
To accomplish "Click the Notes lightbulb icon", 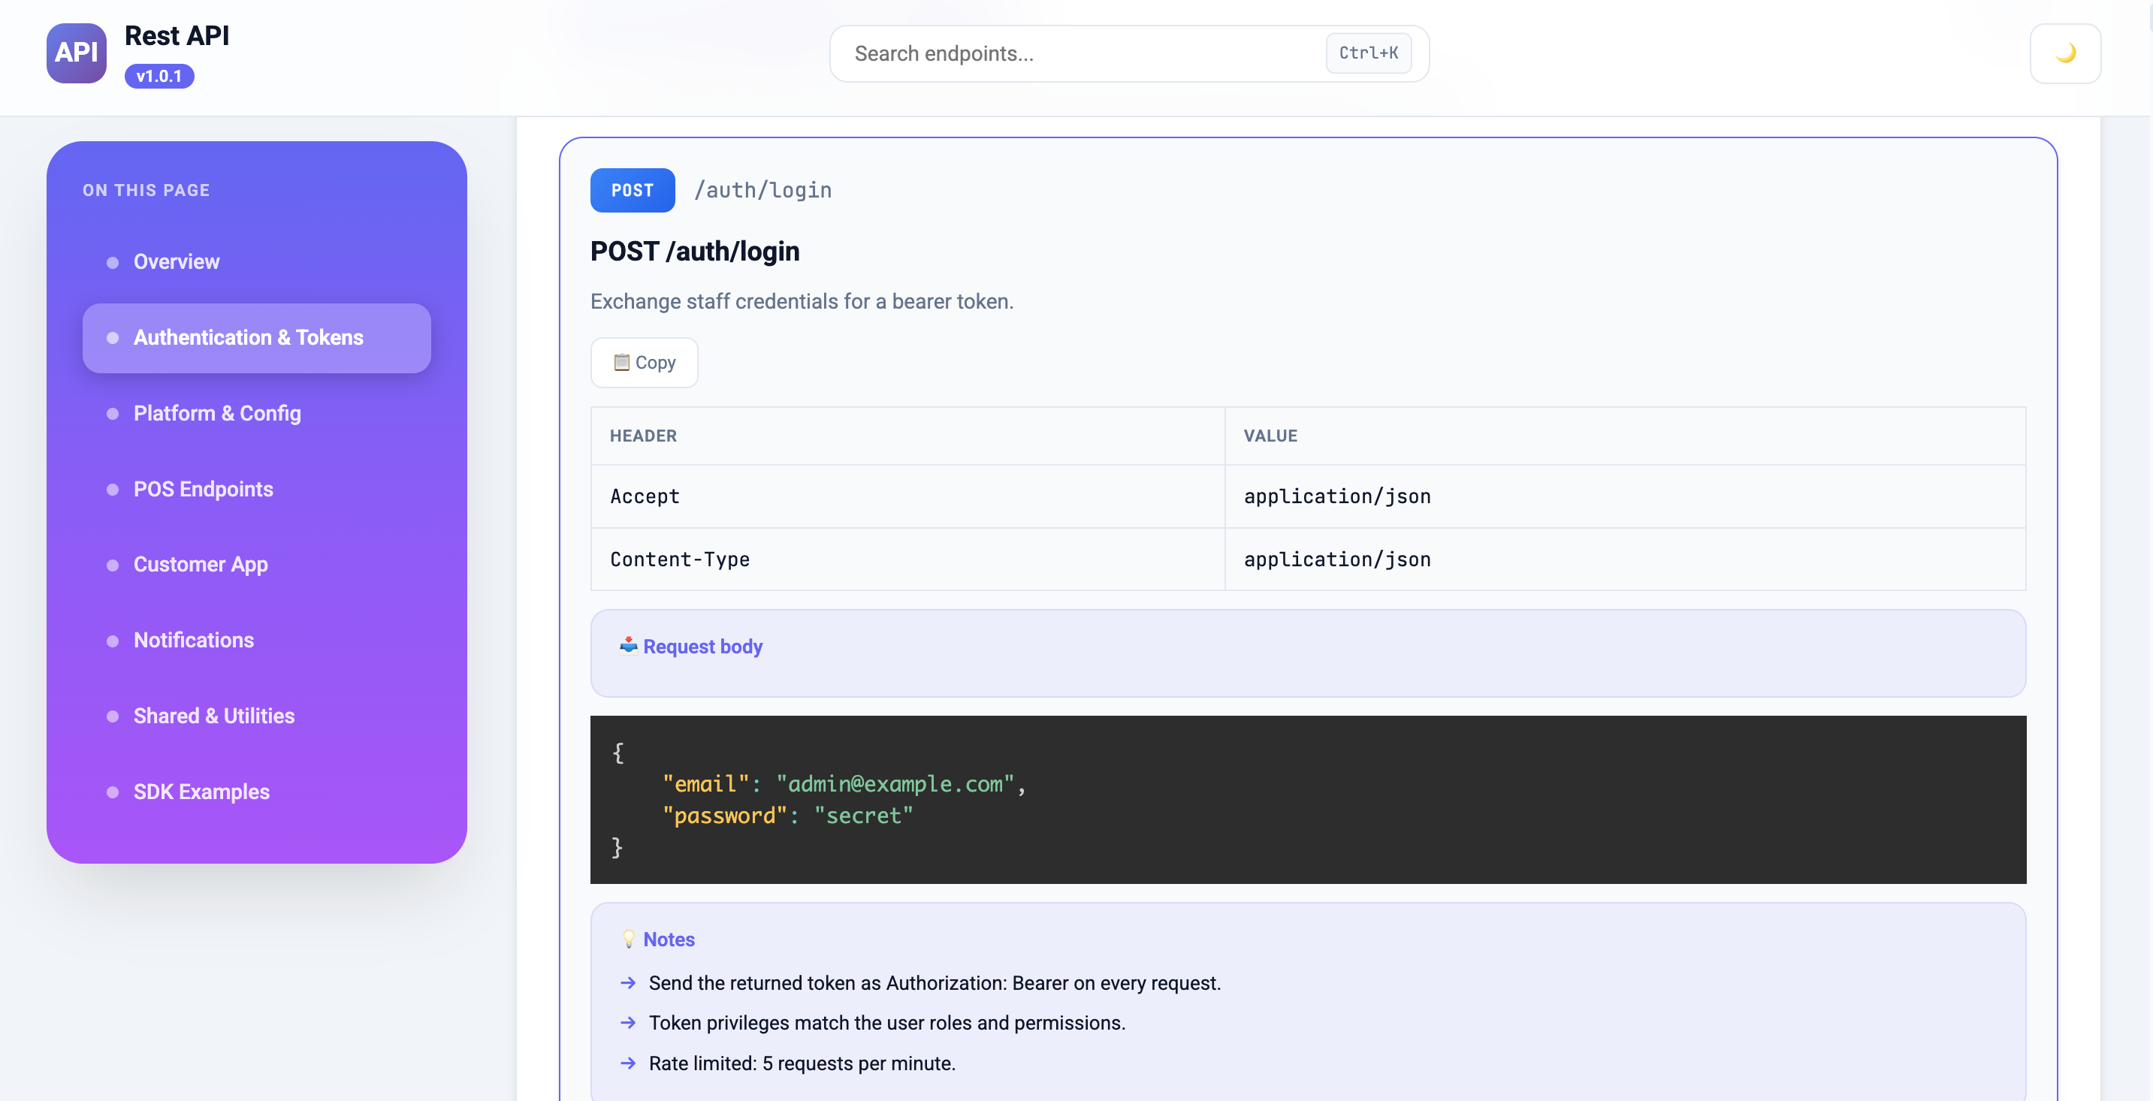I will (x=629, y=939).
